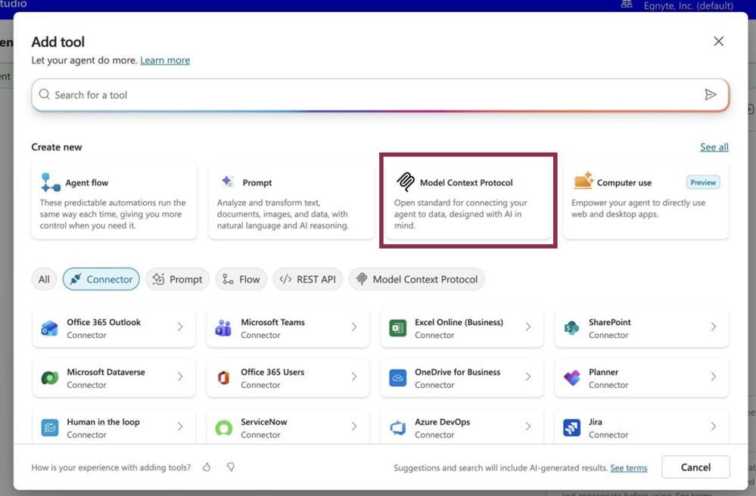Image resolution: width=756 pixels, height=496 pixels.
Task: Select the Model Context Protocol filter tab
Action: click(x=416, y=279)
